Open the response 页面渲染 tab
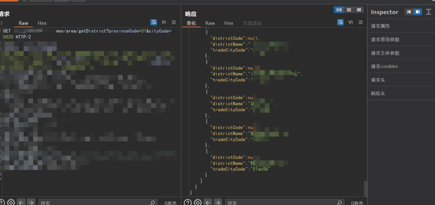The height and width of the screenshot is (205, 435). point(252,23)
